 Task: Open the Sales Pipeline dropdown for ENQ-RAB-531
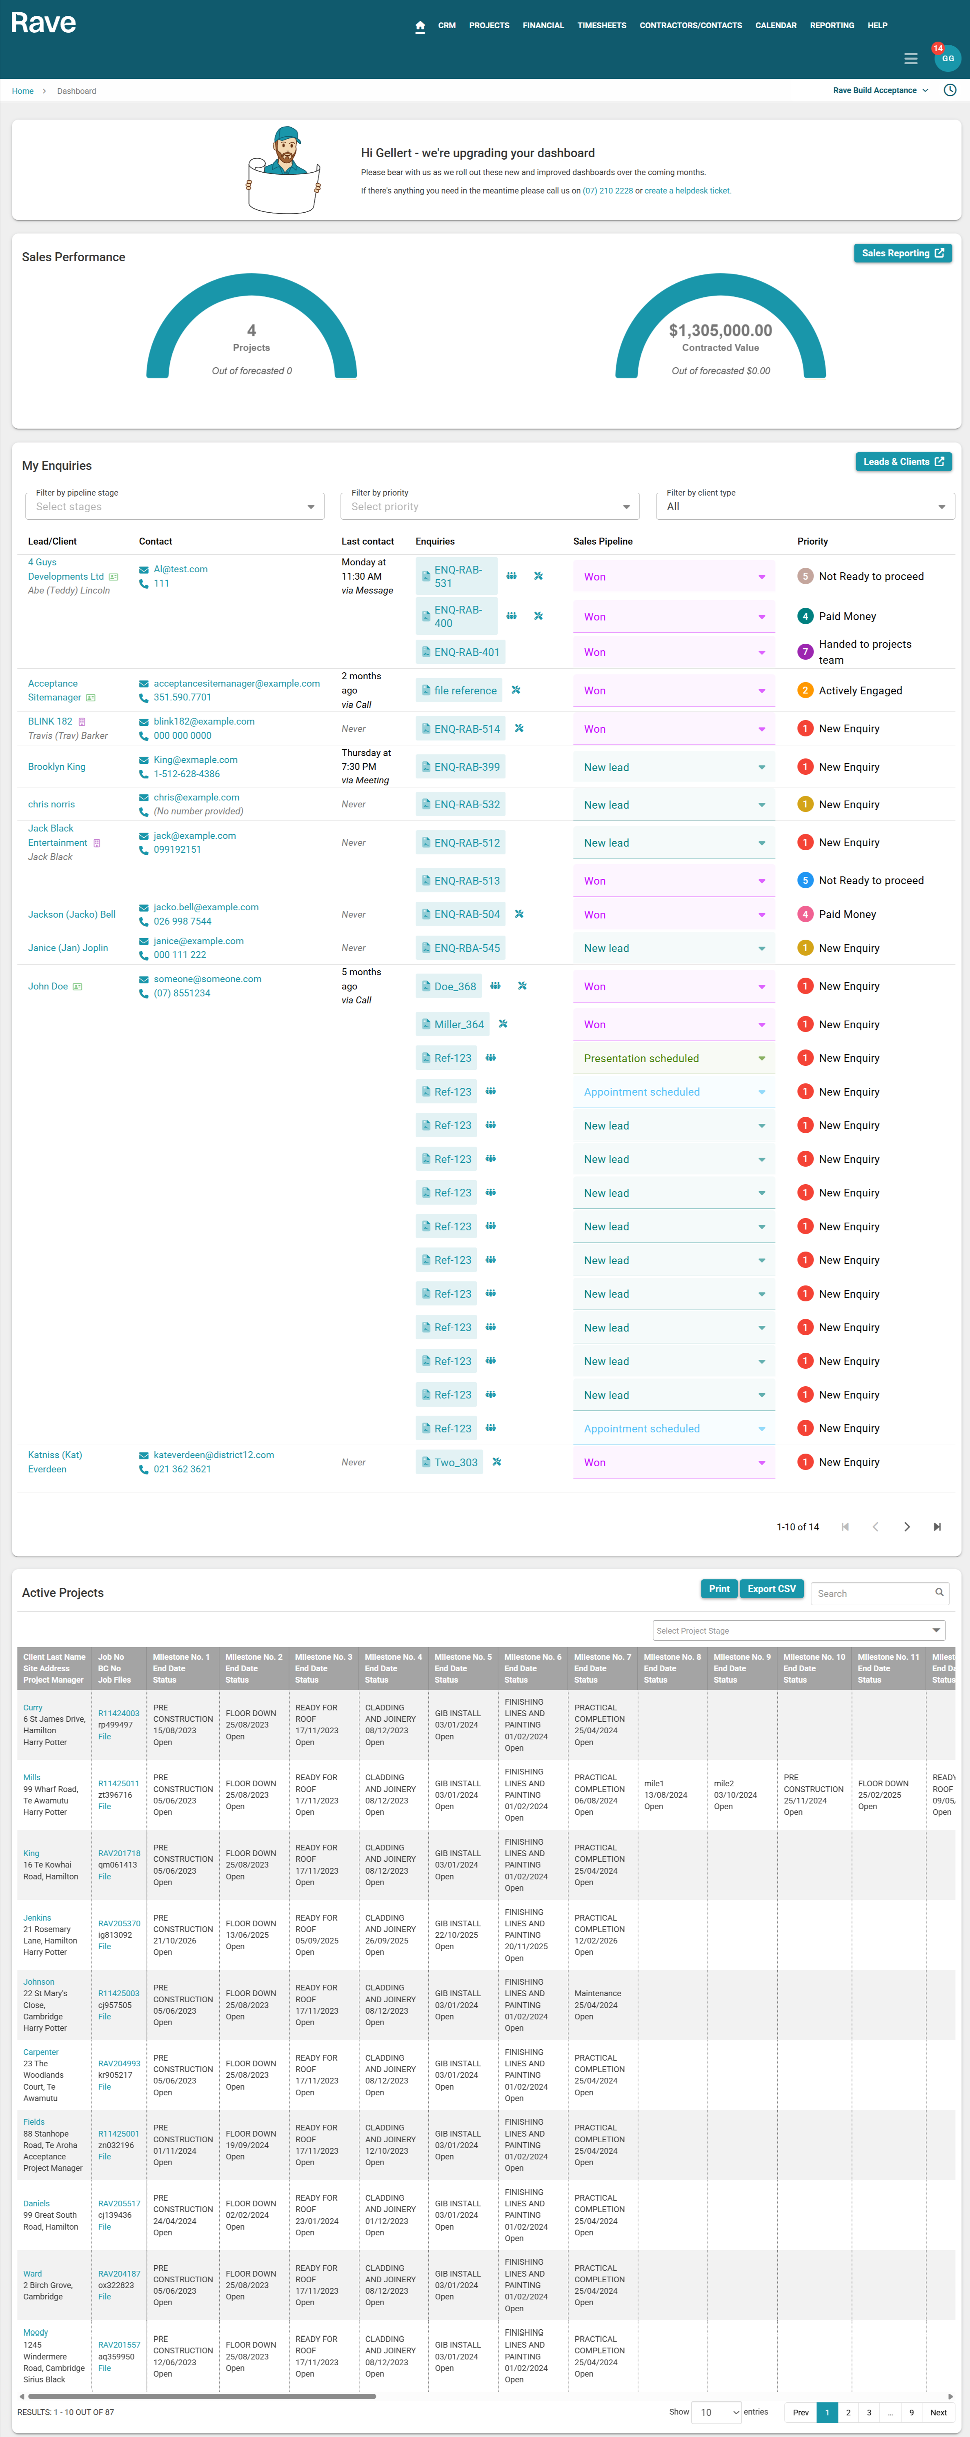point(674,577)
